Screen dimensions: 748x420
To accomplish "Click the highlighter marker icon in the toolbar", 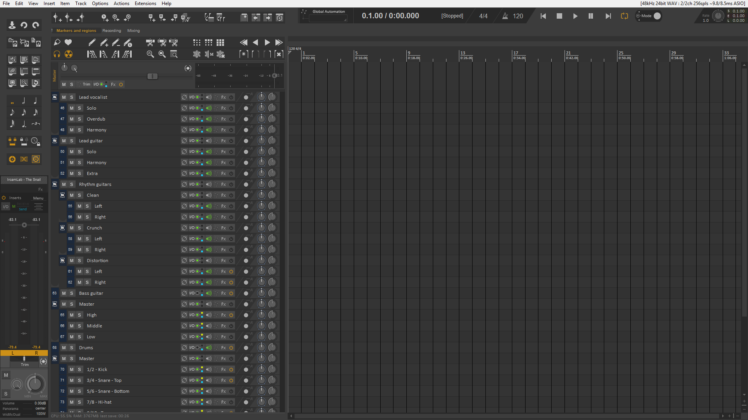I will click(x=57, y=42).
